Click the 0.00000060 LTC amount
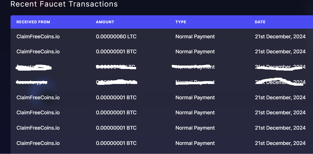Image resolution: width=313 pixels, height=154 pixels. 116,37
